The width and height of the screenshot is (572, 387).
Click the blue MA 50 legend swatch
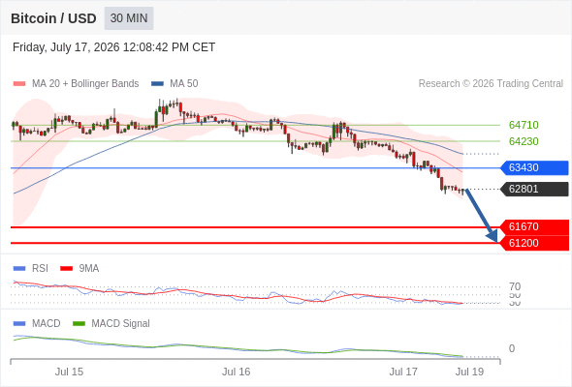click(157, 84)
